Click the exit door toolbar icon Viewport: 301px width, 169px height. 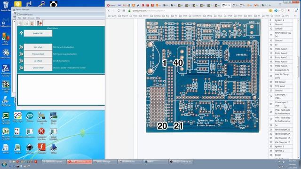coord(40,23)
